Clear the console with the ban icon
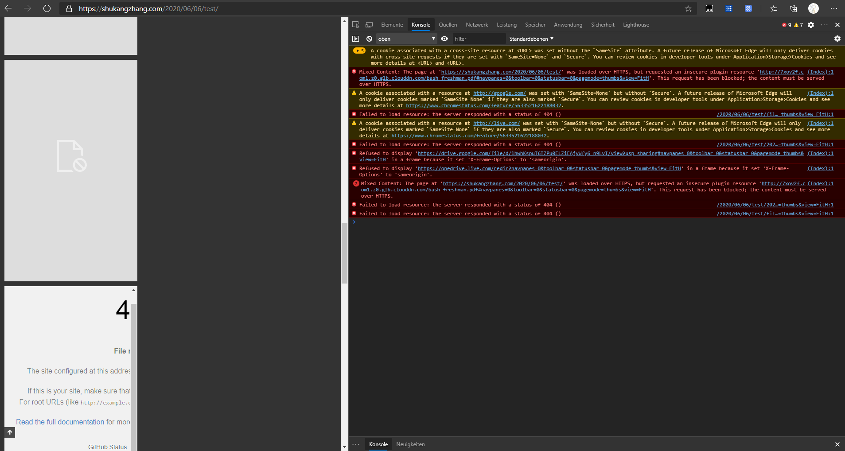 (x=369, y=39)
